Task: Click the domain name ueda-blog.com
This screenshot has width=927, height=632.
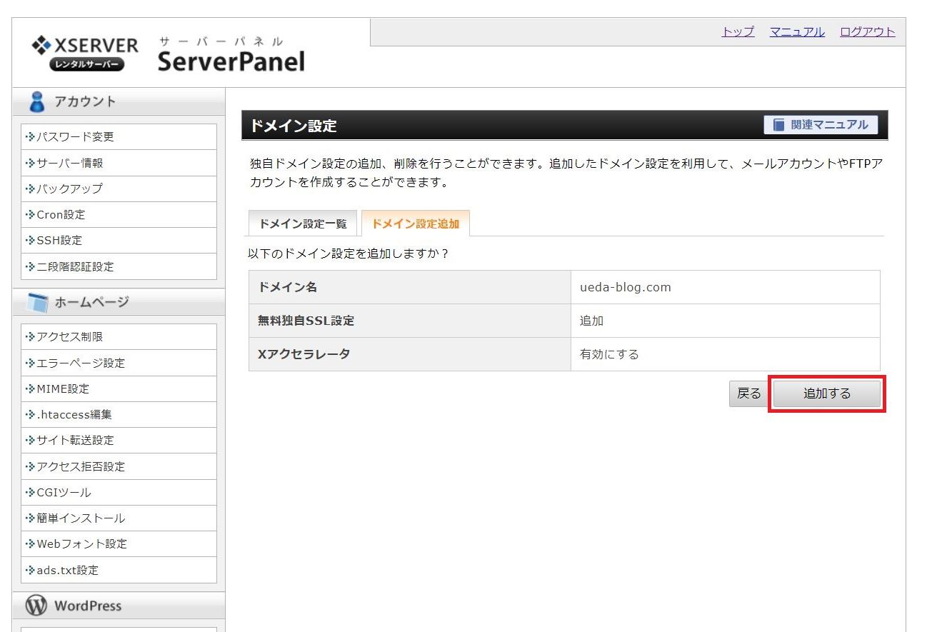Action: click(x=626, y=287)
